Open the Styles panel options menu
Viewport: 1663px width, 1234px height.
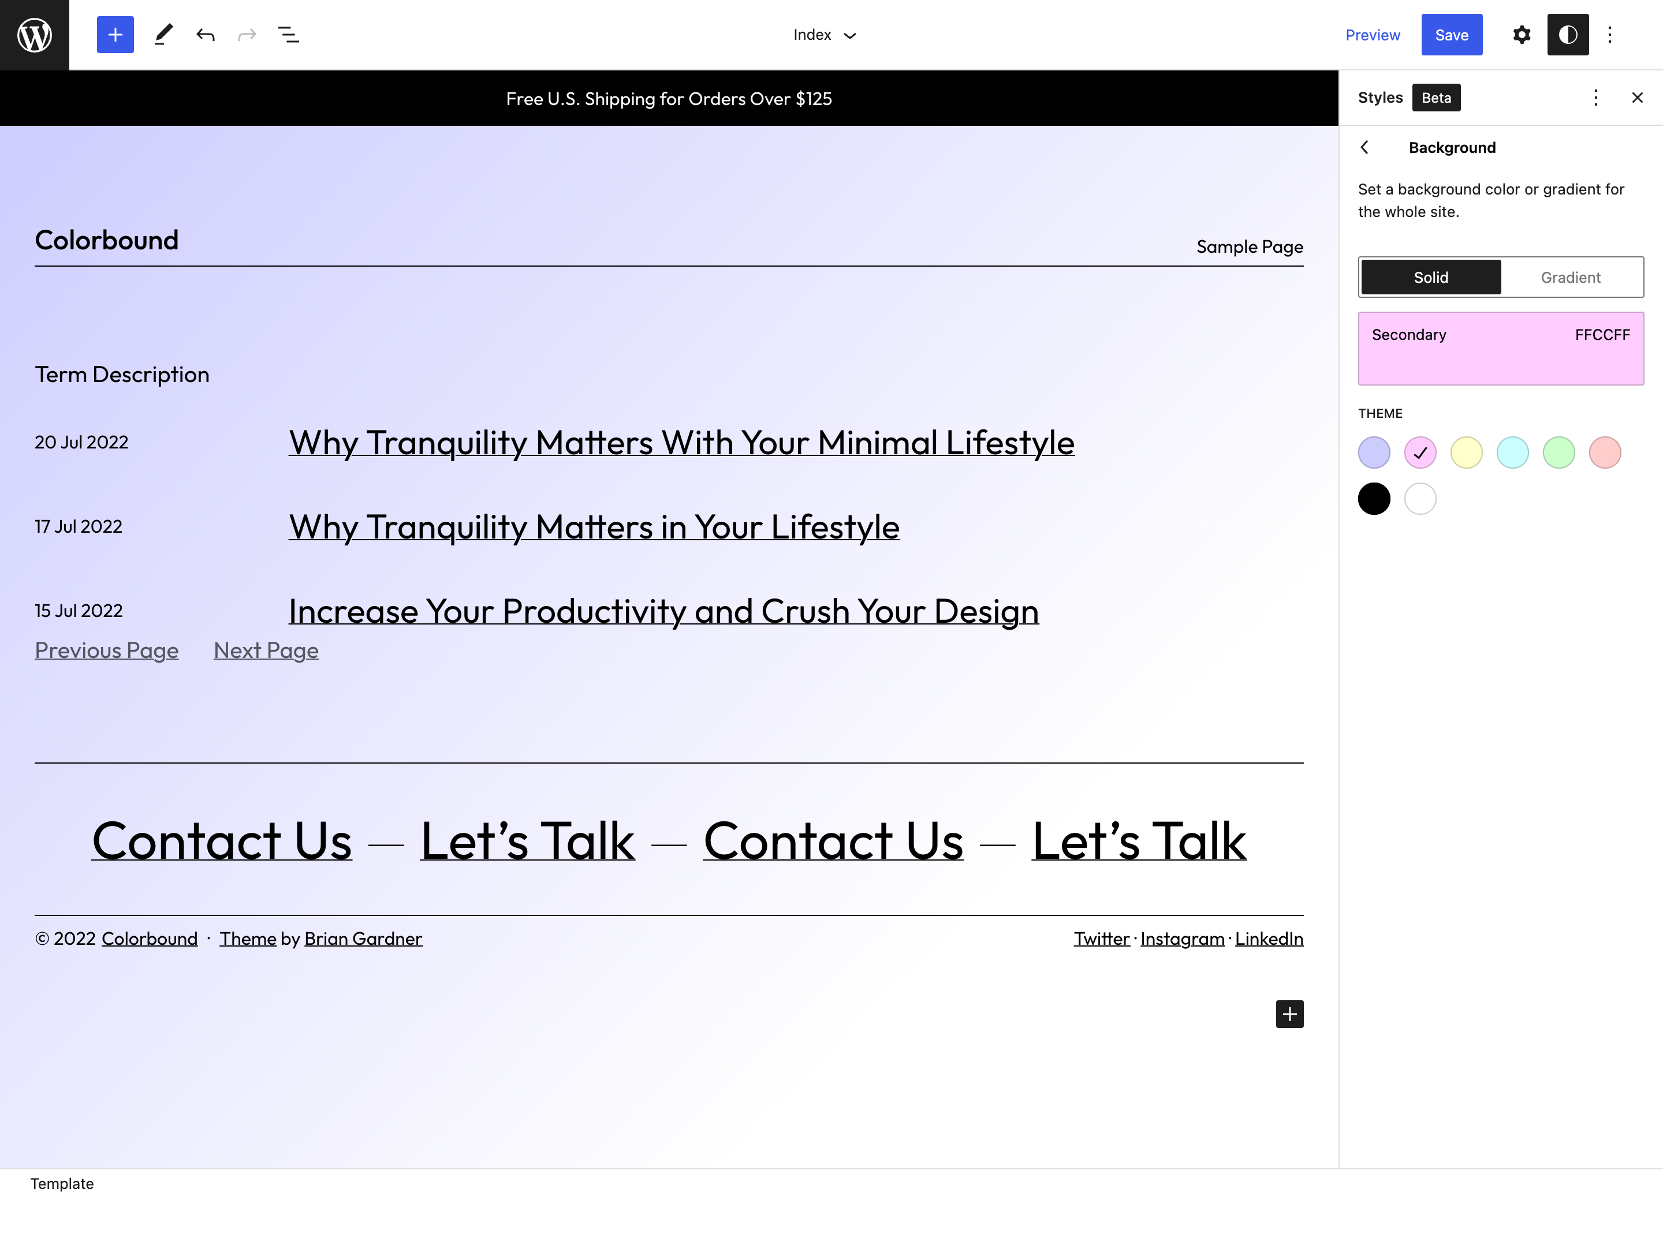1596,97
